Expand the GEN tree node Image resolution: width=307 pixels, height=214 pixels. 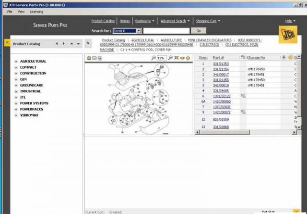16,79
